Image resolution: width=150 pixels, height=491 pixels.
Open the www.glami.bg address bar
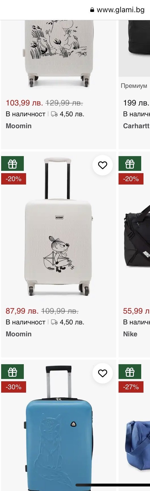(x=117, y=10)
